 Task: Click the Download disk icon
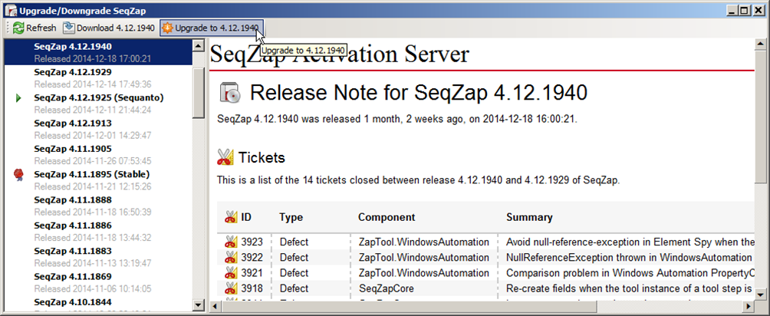click(x=69, y=28)
